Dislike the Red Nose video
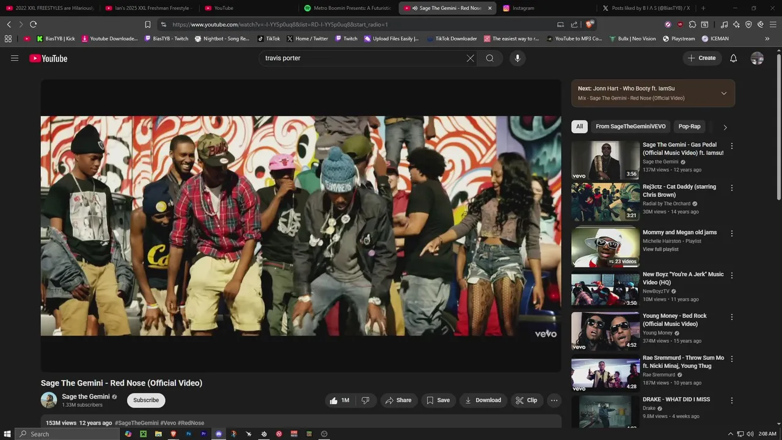Image resolution: width=782 pixels, height=440 pixels. [x=365, y=400]
